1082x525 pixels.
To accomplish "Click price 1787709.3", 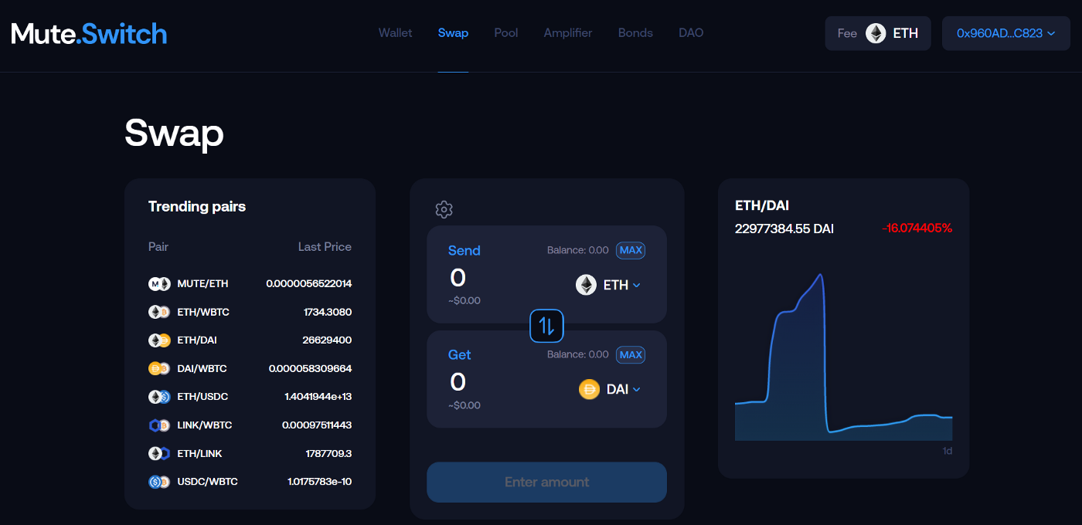I will click(328, 453).
